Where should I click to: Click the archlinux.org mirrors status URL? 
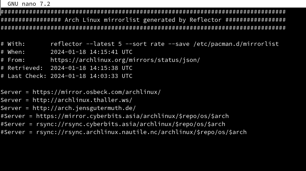click(x=125, y=60)
